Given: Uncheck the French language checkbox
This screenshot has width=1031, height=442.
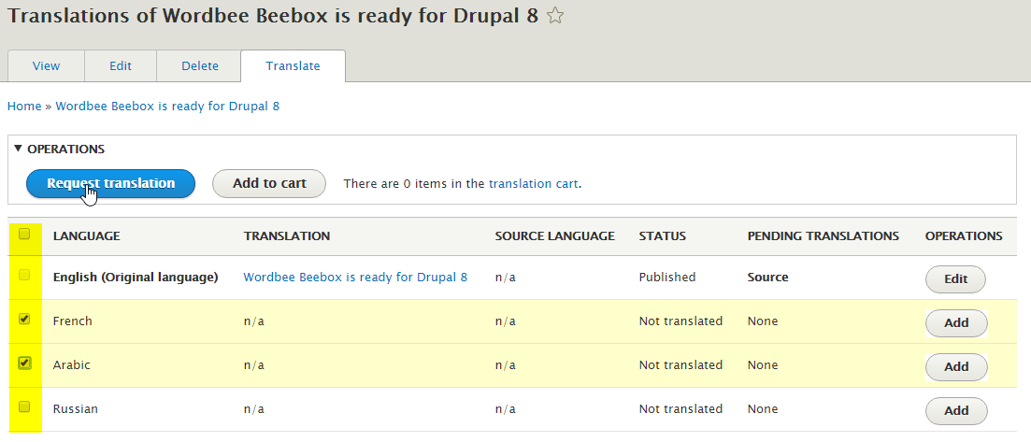Looking at the screenshot, I should pyautogui.click(x=24, y=320).
